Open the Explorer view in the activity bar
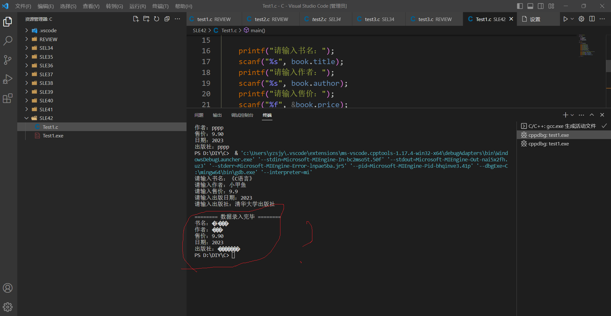The height and width of the screenshot is (316, 611). point(8,22)
